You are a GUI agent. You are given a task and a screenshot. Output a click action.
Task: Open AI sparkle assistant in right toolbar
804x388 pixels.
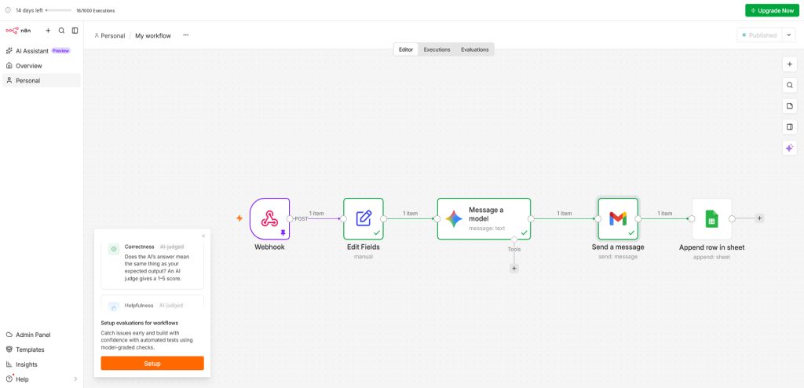790,148
